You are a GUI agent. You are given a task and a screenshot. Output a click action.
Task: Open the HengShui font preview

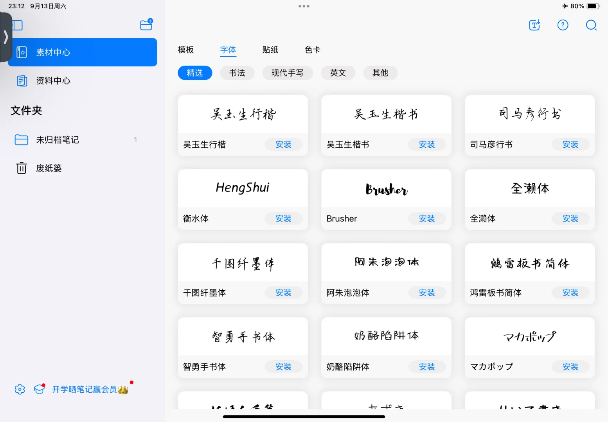coord(243,188)
